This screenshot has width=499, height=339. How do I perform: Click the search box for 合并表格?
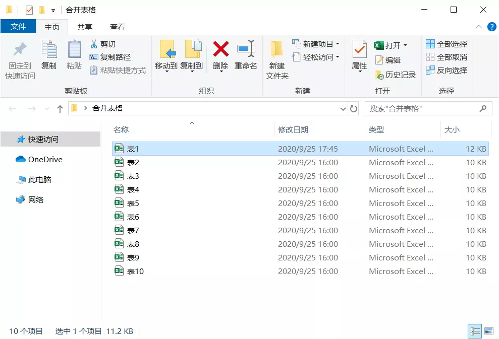(x=428, y=109)
